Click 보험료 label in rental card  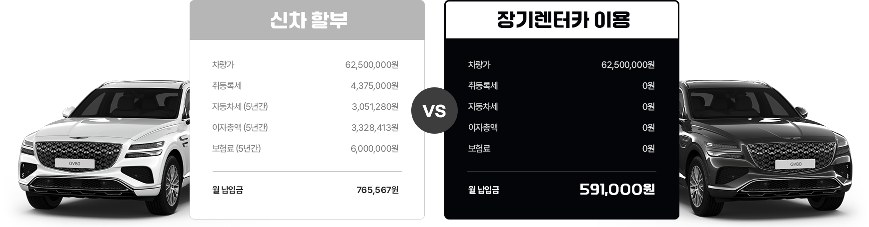[x=479, y=149]
